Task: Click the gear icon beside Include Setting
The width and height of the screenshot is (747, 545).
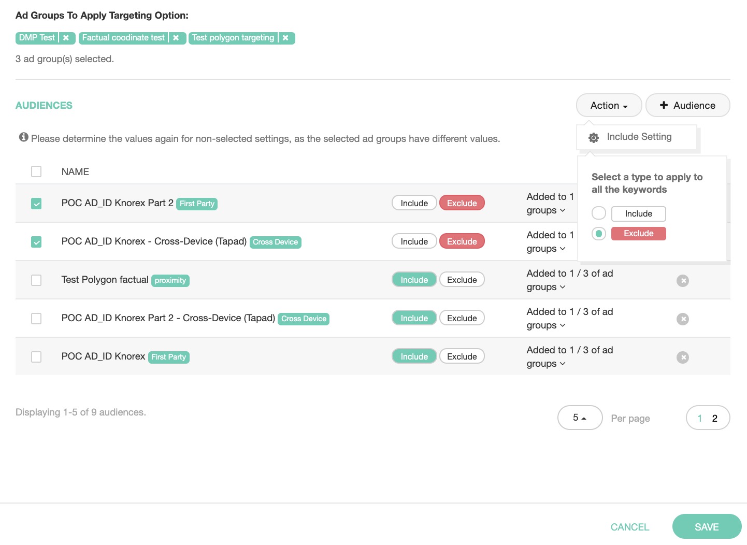Action: point(594,137)
